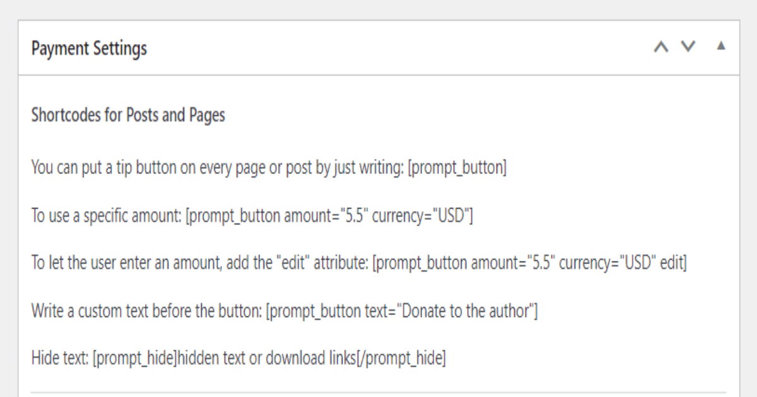The height and width of the screenshot is (397, 757).
Task: Click the text="Donate to the author" shortcode
Action: point(402,311)
